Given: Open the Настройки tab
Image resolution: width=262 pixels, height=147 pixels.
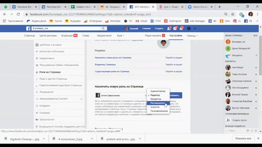Looking at the screenshot, I should pyautogui.click(x=176, y=36).
